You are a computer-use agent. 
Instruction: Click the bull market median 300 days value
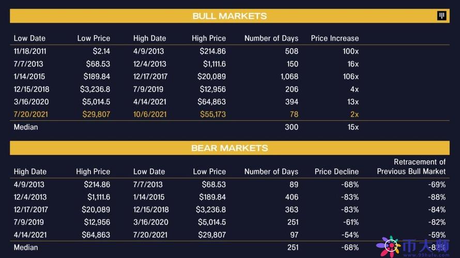point(292,127)
